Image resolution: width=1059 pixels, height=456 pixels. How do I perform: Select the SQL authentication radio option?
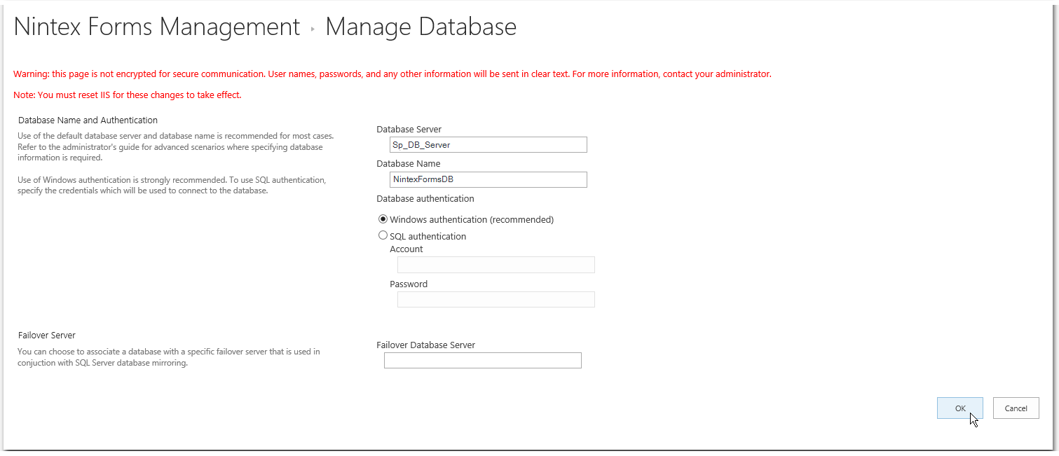(383, 236)
